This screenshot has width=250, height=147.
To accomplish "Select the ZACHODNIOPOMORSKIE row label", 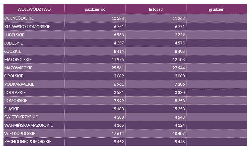I will 28,142.
